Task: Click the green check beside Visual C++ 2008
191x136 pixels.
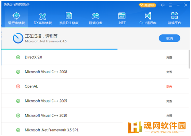Action: (18, 72)
